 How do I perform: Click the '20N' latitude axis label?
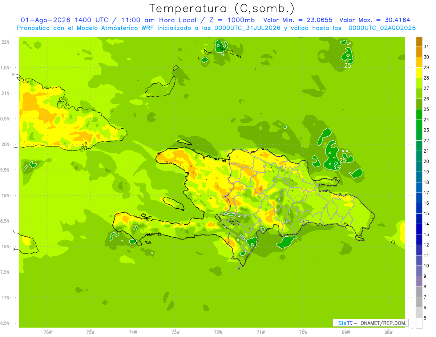pos(5,144)
